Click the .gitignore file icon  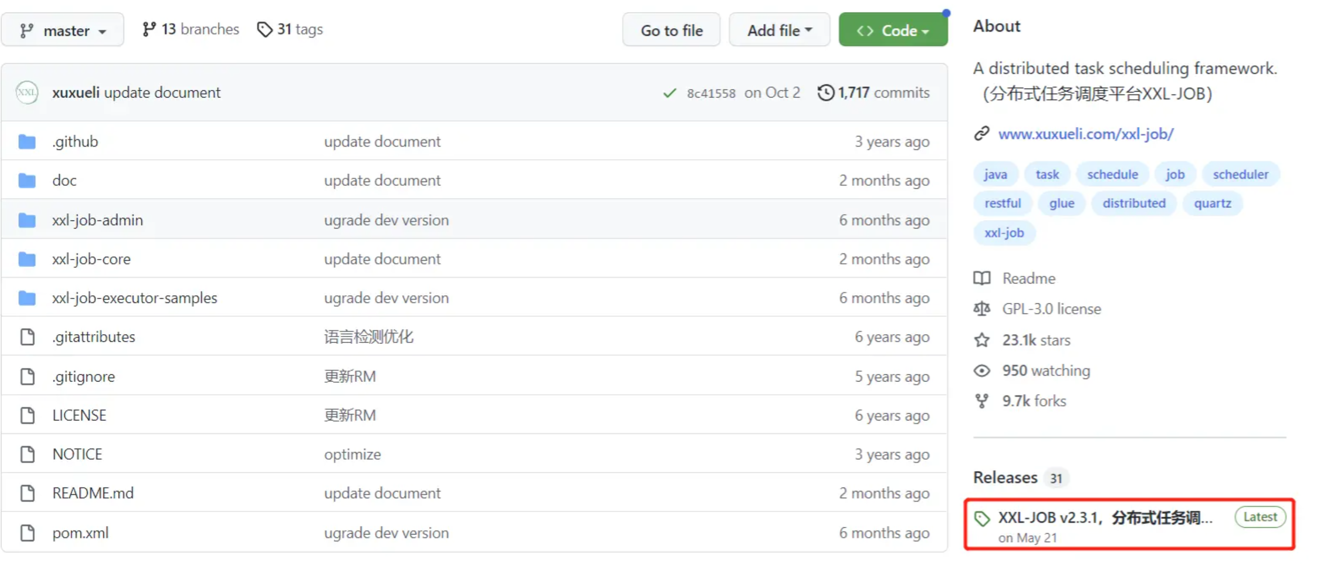tap(27, 376)
